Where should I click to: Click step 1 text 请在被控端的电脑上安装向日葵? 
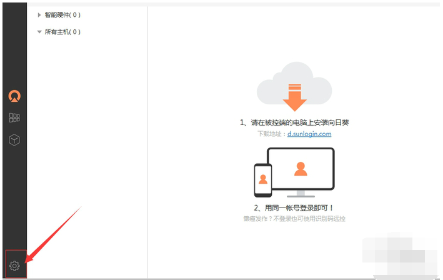click(294, 122)
